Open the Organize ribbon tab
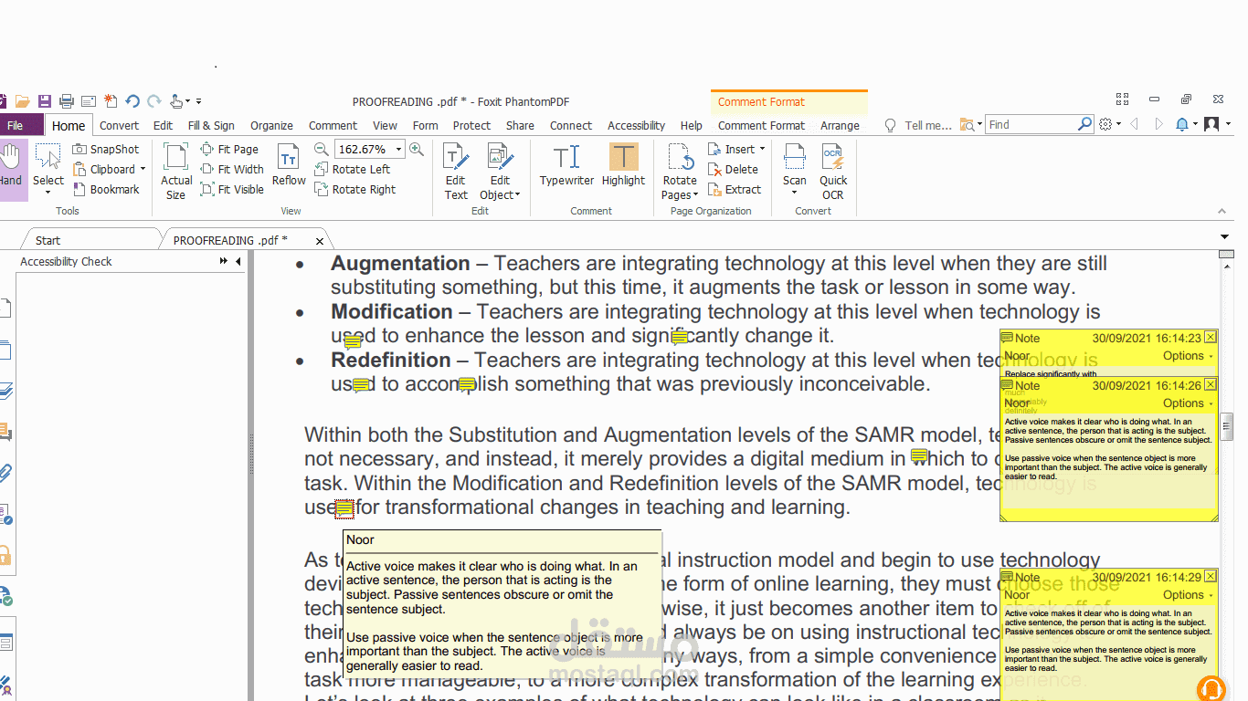Screen dimensions: 1248x701 click(271, 125)
